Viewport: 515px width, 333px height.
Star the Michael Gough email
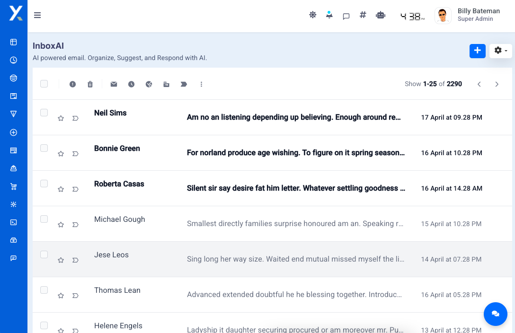coord(61,224)
